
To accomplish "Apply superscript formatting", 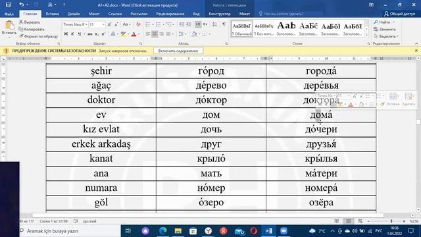I will pos(103,34).
